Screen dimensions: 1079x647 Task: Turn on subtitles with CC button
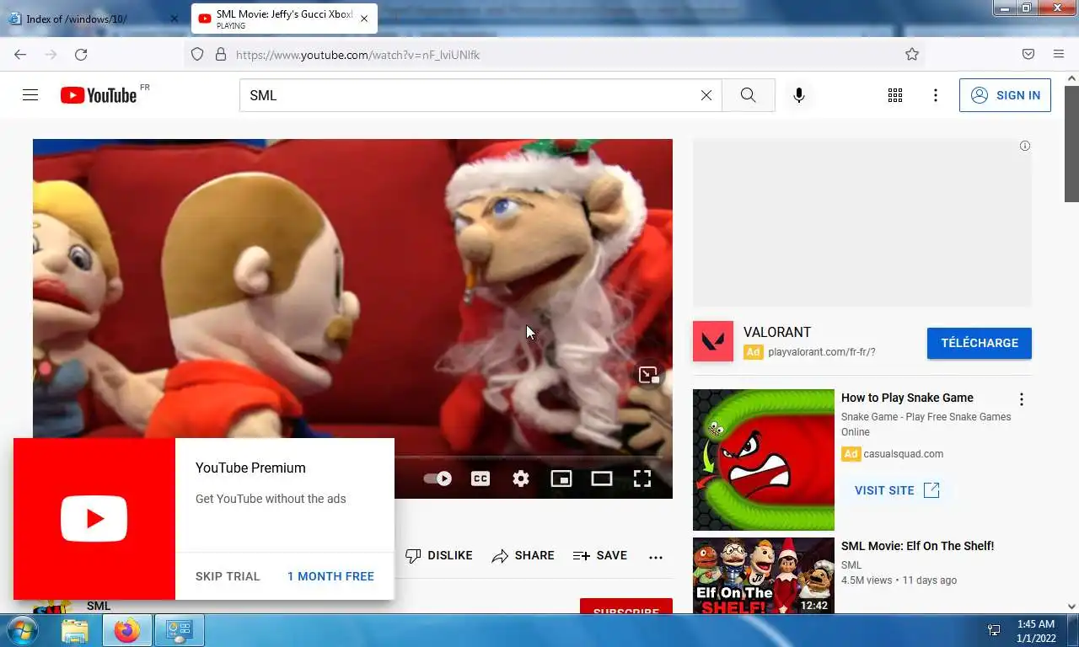point(480,479)
